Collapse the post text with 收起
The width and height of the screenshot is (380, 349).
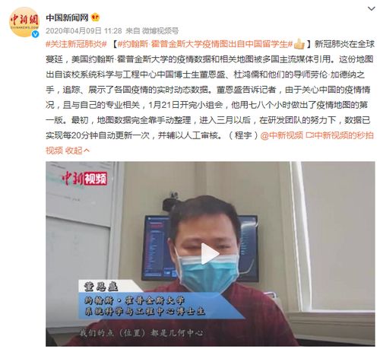[74, 151]
